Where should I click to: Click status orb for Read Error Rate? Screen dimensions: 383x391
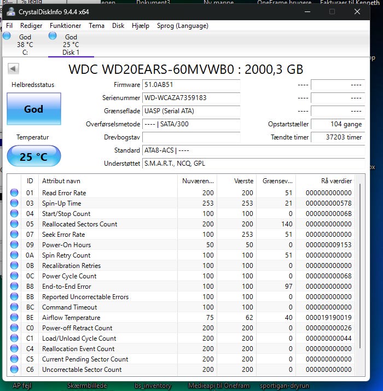[x=14, y=192]
